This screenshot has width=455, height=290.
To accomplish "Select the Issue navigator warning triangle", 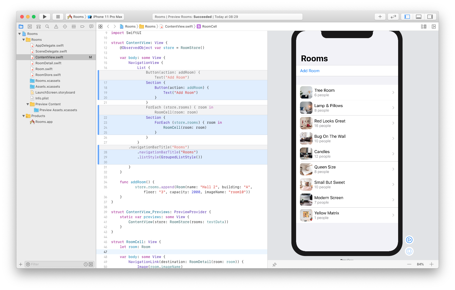I will click(x=56, y=26).
